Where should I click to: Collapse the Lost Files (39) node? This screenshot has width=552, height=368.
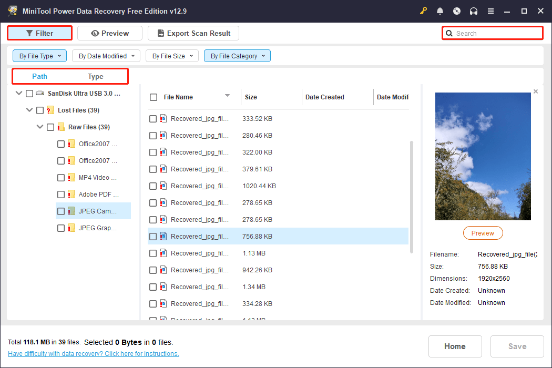(29, 110)
